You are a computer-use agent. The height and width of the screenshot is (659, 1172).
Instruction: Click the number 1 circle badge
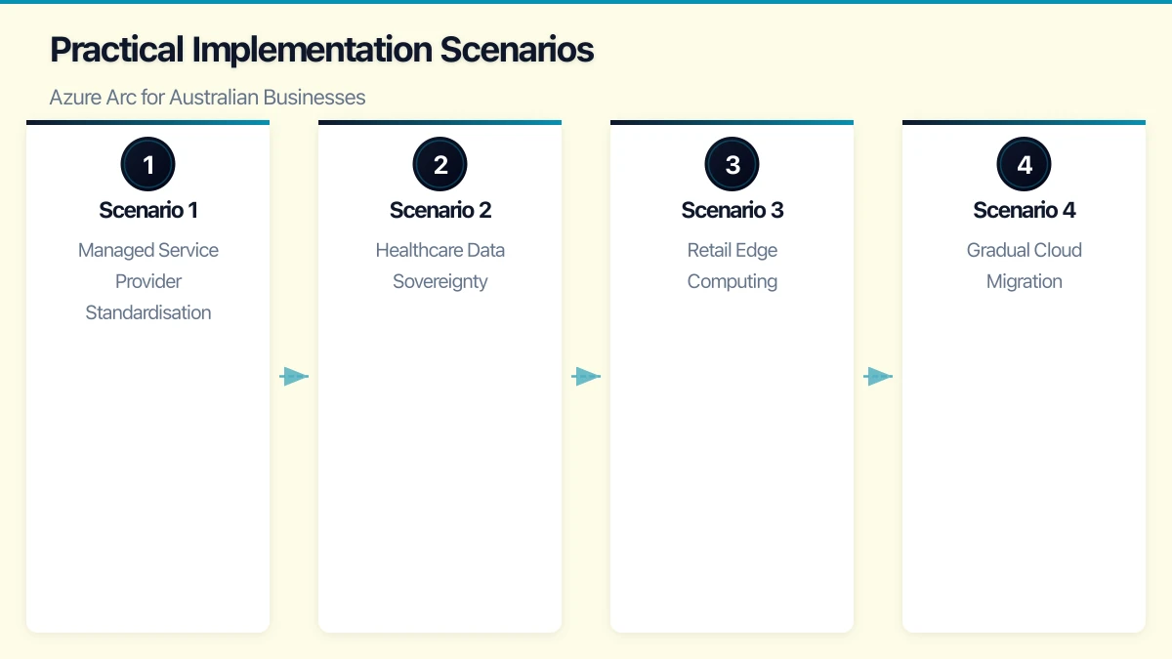pos(147,164)
